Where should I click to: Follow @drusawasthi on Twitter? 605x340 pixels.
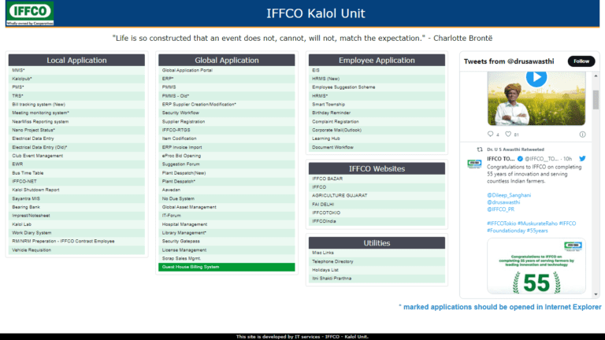(581, 61)
